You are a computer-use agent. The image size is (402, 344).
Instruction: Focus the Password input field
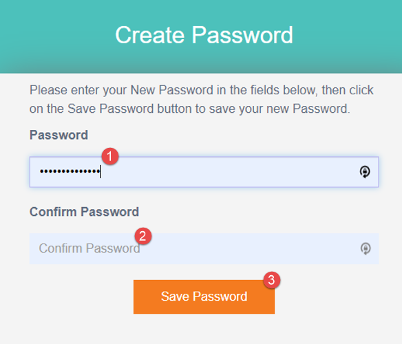tap(204, 172)
